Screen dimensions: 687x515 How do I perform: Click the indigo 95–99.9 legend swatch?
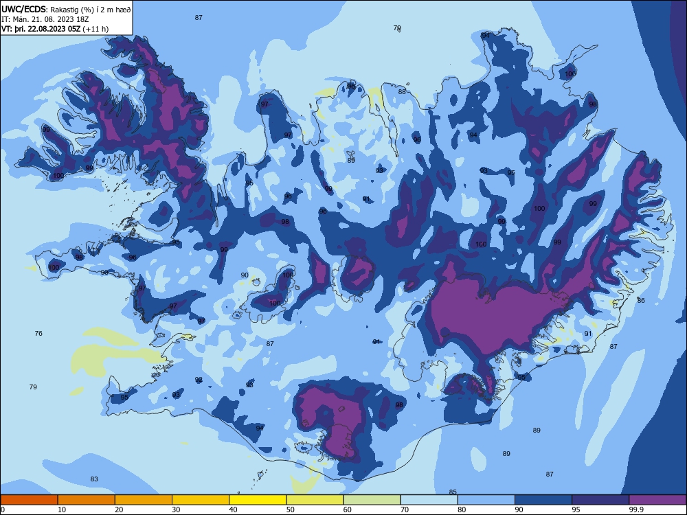click(x=600, y=500)
